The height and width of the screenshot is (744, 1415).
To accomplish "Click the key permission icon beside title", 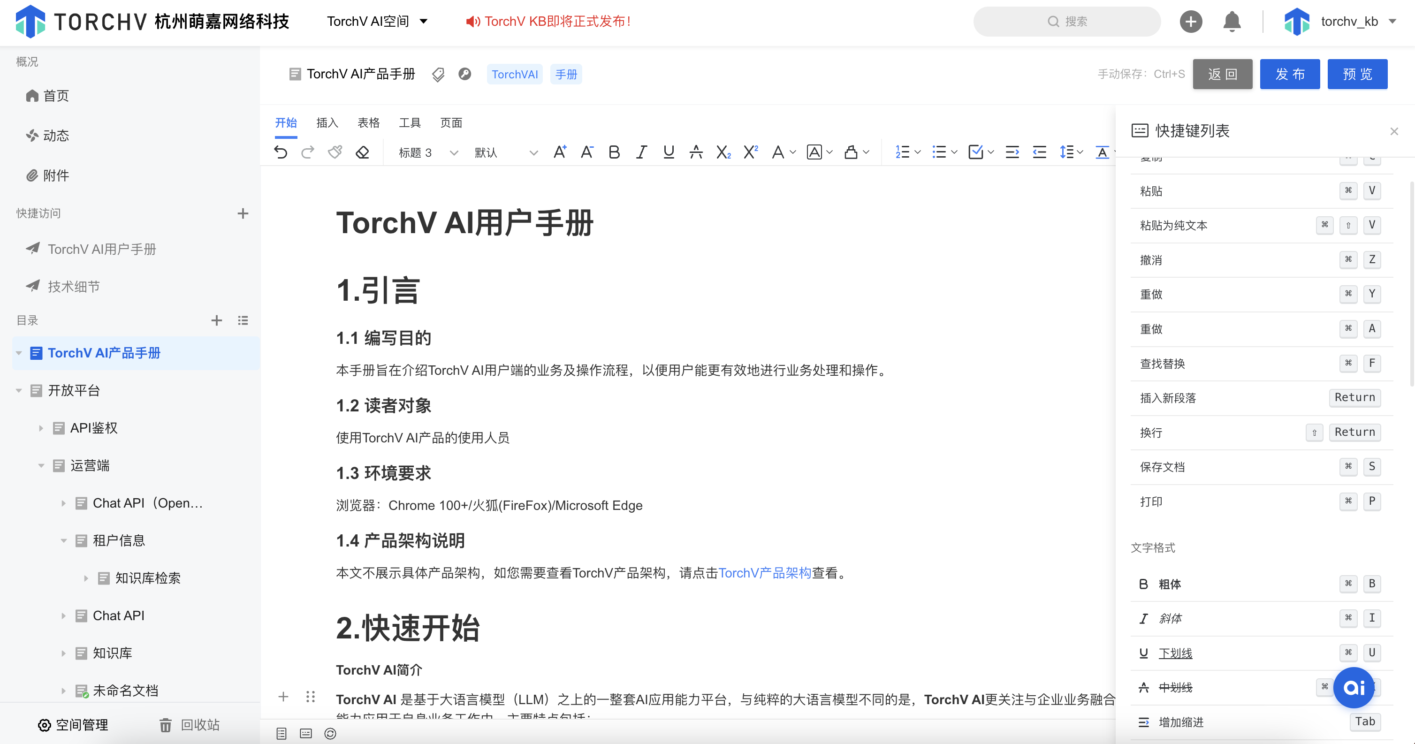I will point(465,74).
